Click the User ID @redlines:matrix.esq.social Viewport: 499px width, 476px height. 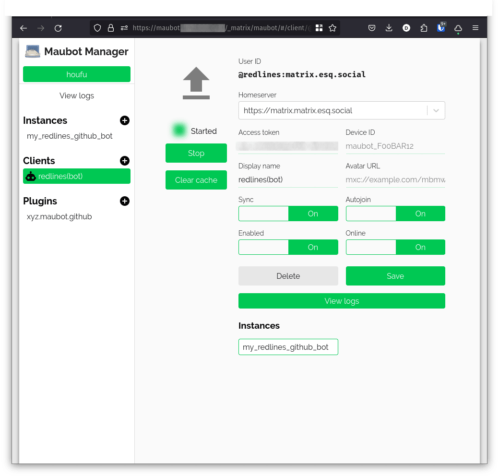pos(302,74)
